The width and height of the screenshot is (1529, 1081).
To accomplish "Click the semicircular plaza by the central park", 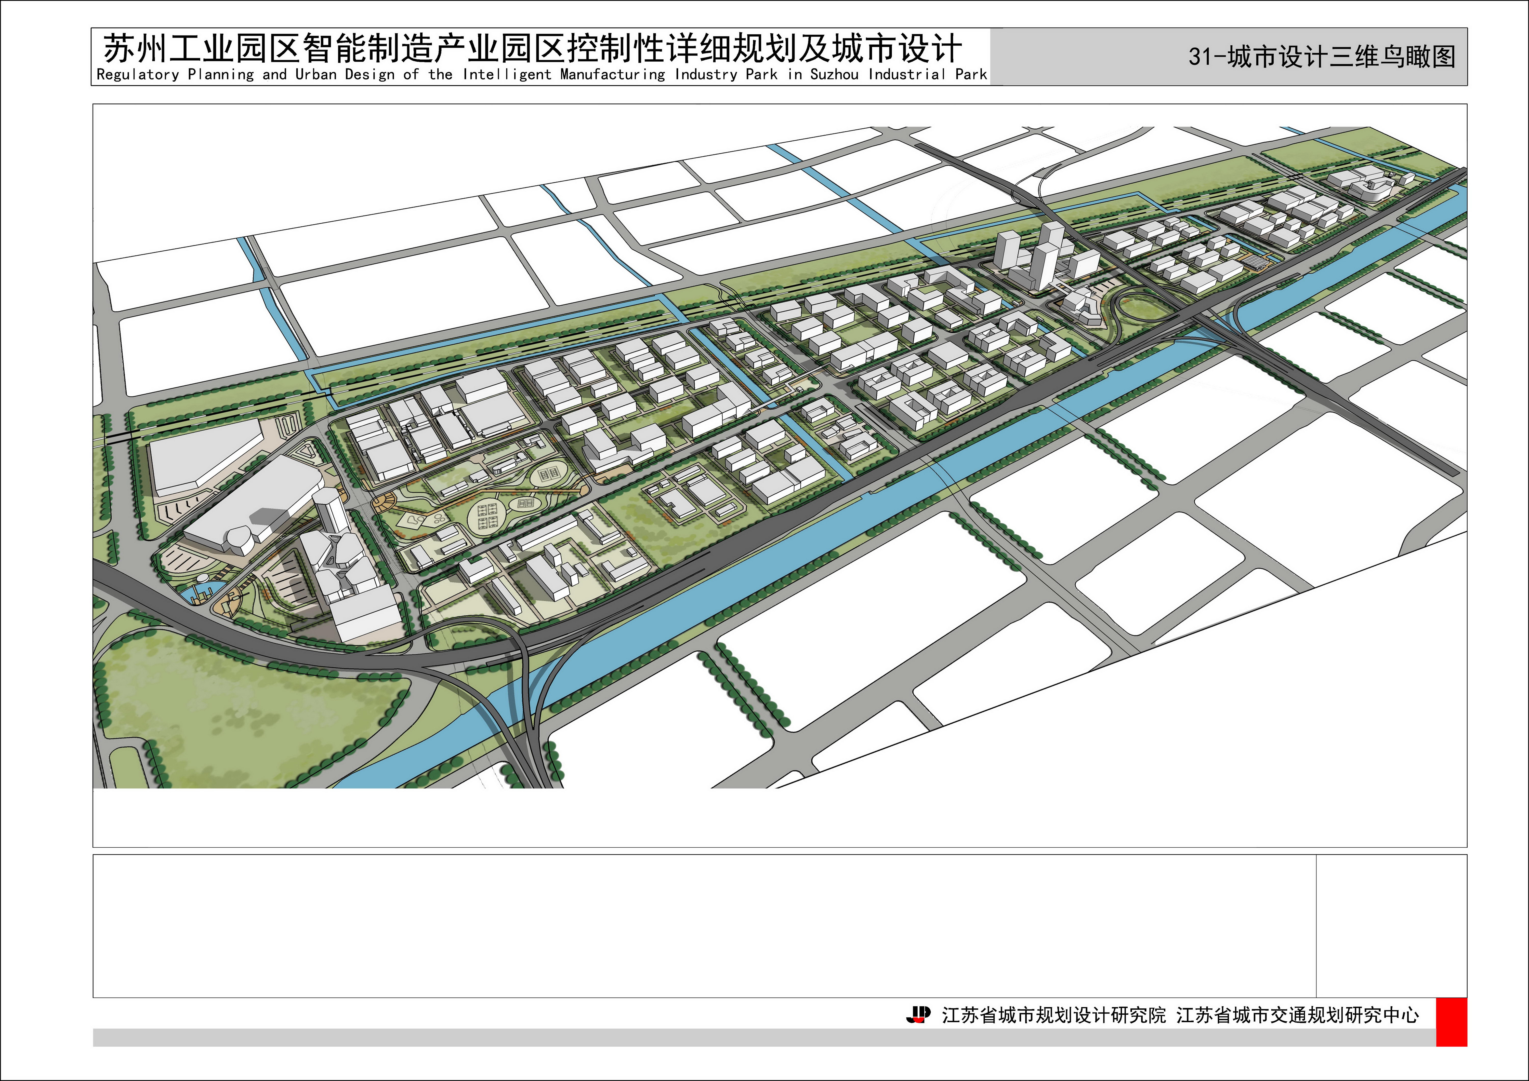I will [384, 503].
